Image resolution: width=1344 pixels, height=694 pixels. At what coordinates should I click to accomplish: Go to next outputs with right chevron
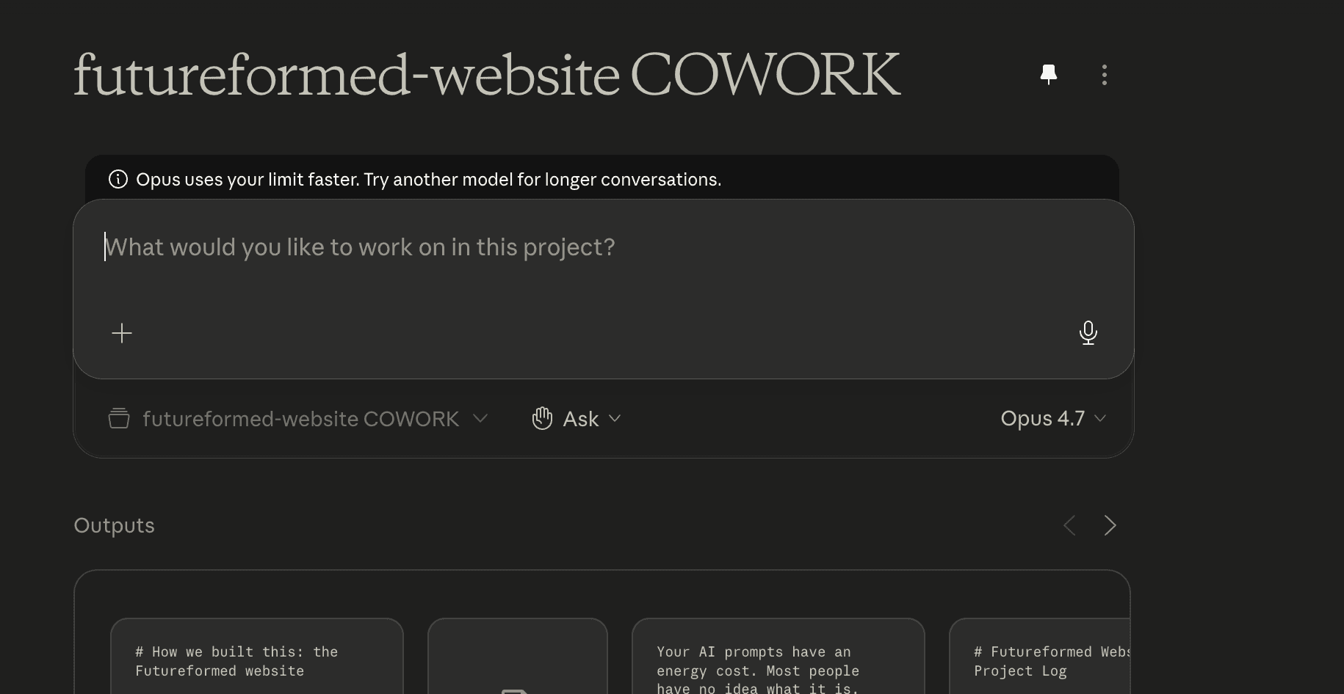click(1110, 525)
